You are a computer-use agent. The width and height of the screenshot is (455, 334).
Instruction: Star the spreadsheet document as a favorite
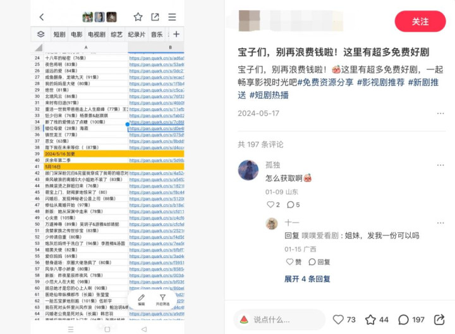point(138,17)
